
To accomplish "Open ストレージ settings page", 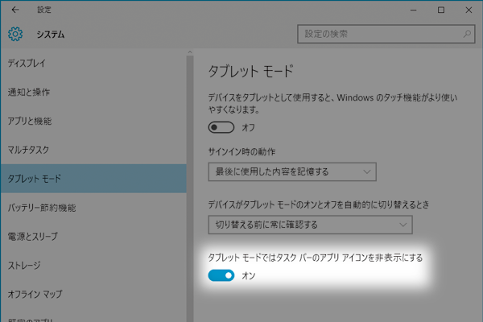I will [x=93, y=265].
